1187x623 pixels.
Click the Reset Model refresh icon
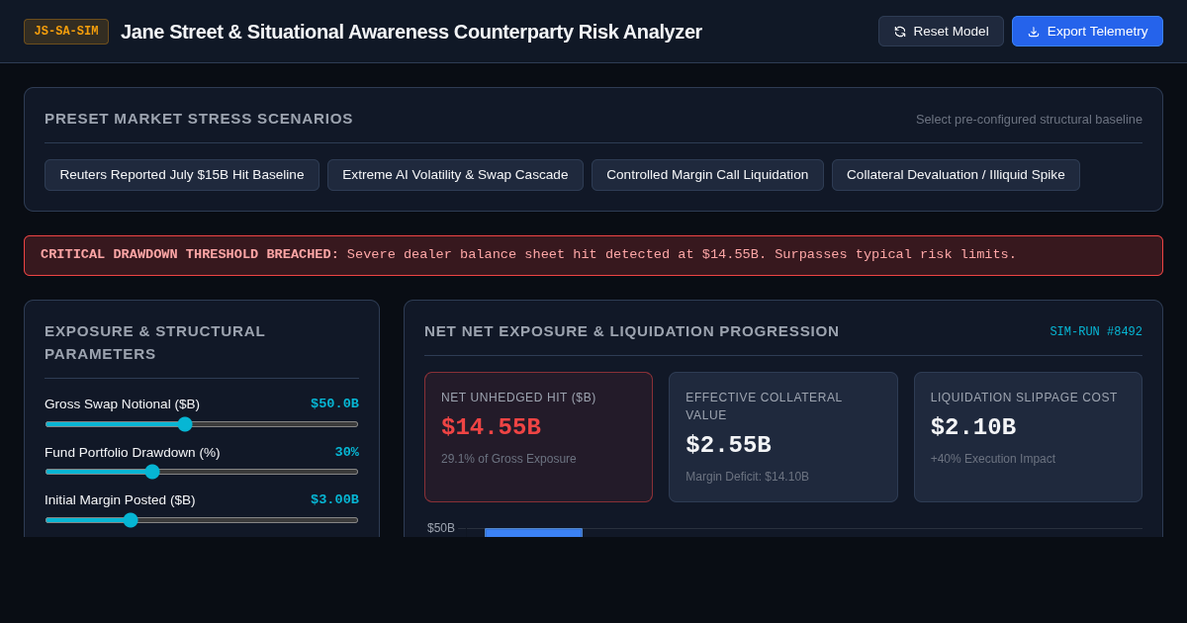click(x=900, y=32)
